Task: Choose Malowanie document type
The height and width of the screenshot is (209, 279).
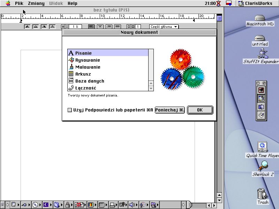Action: pyautogui.click(x=108, y=67)
